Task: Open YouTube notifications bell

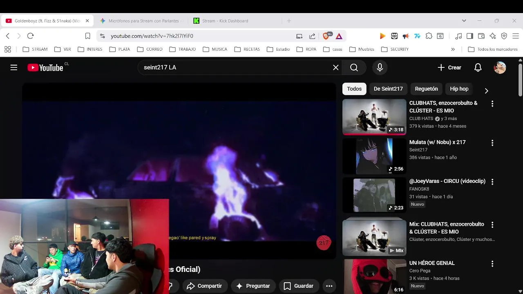Action: point(478,68)
